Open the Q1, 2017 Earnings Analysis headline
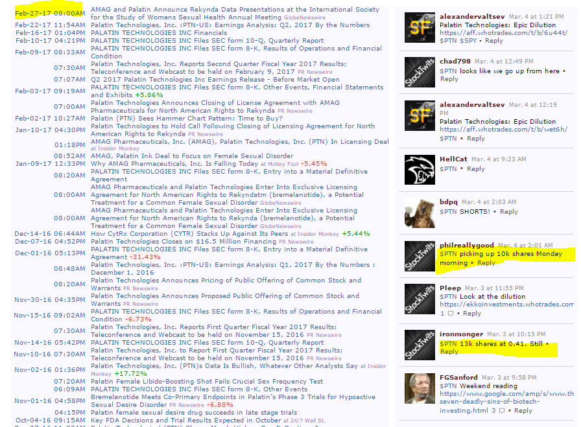The height and width of the screenshot is (427, 581). [x=233, y=269]
